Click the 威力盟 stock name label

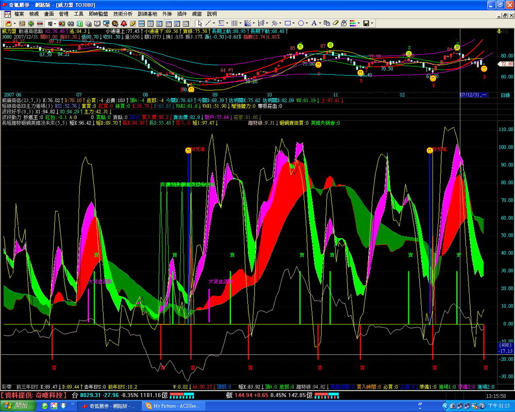(9, 31)
